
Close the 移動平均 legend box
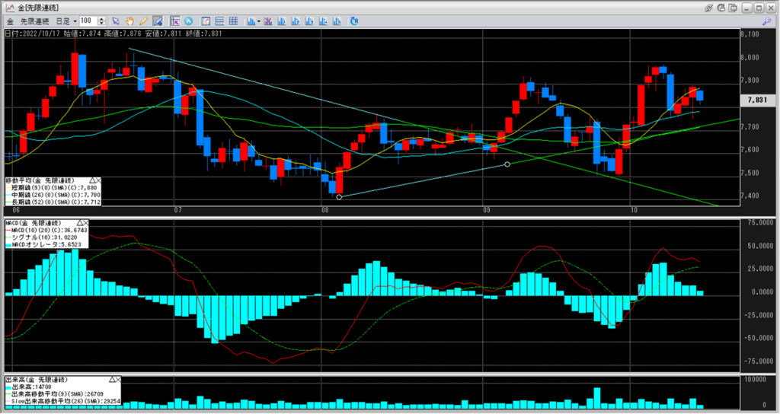[98, 180]
